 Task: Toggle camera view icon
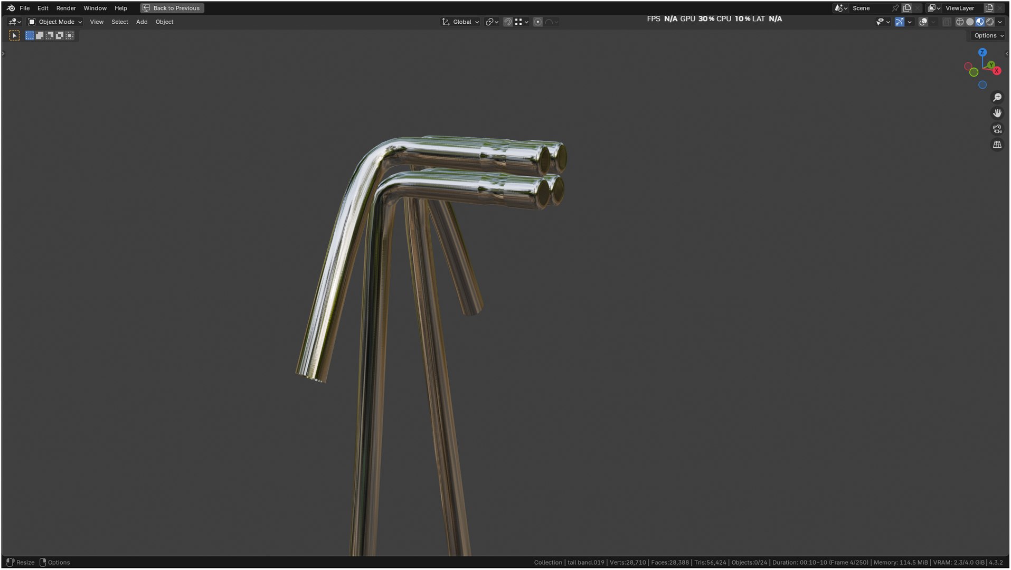(x=997, y=129)
